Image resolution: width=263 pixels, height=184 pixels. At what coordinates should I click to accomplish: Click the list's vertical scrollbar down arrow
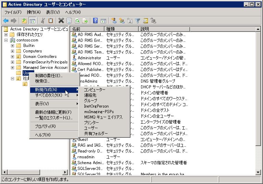pos(258,172)
